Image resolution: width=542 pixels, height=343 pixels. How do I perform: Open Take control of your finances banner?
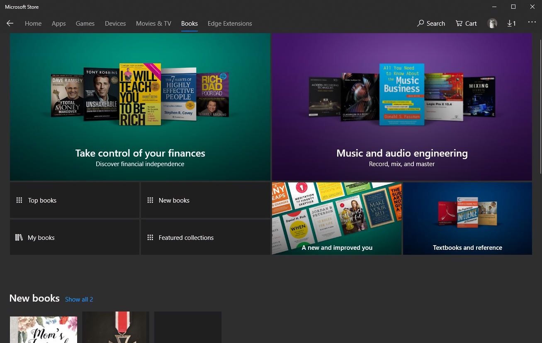[140, 107]
